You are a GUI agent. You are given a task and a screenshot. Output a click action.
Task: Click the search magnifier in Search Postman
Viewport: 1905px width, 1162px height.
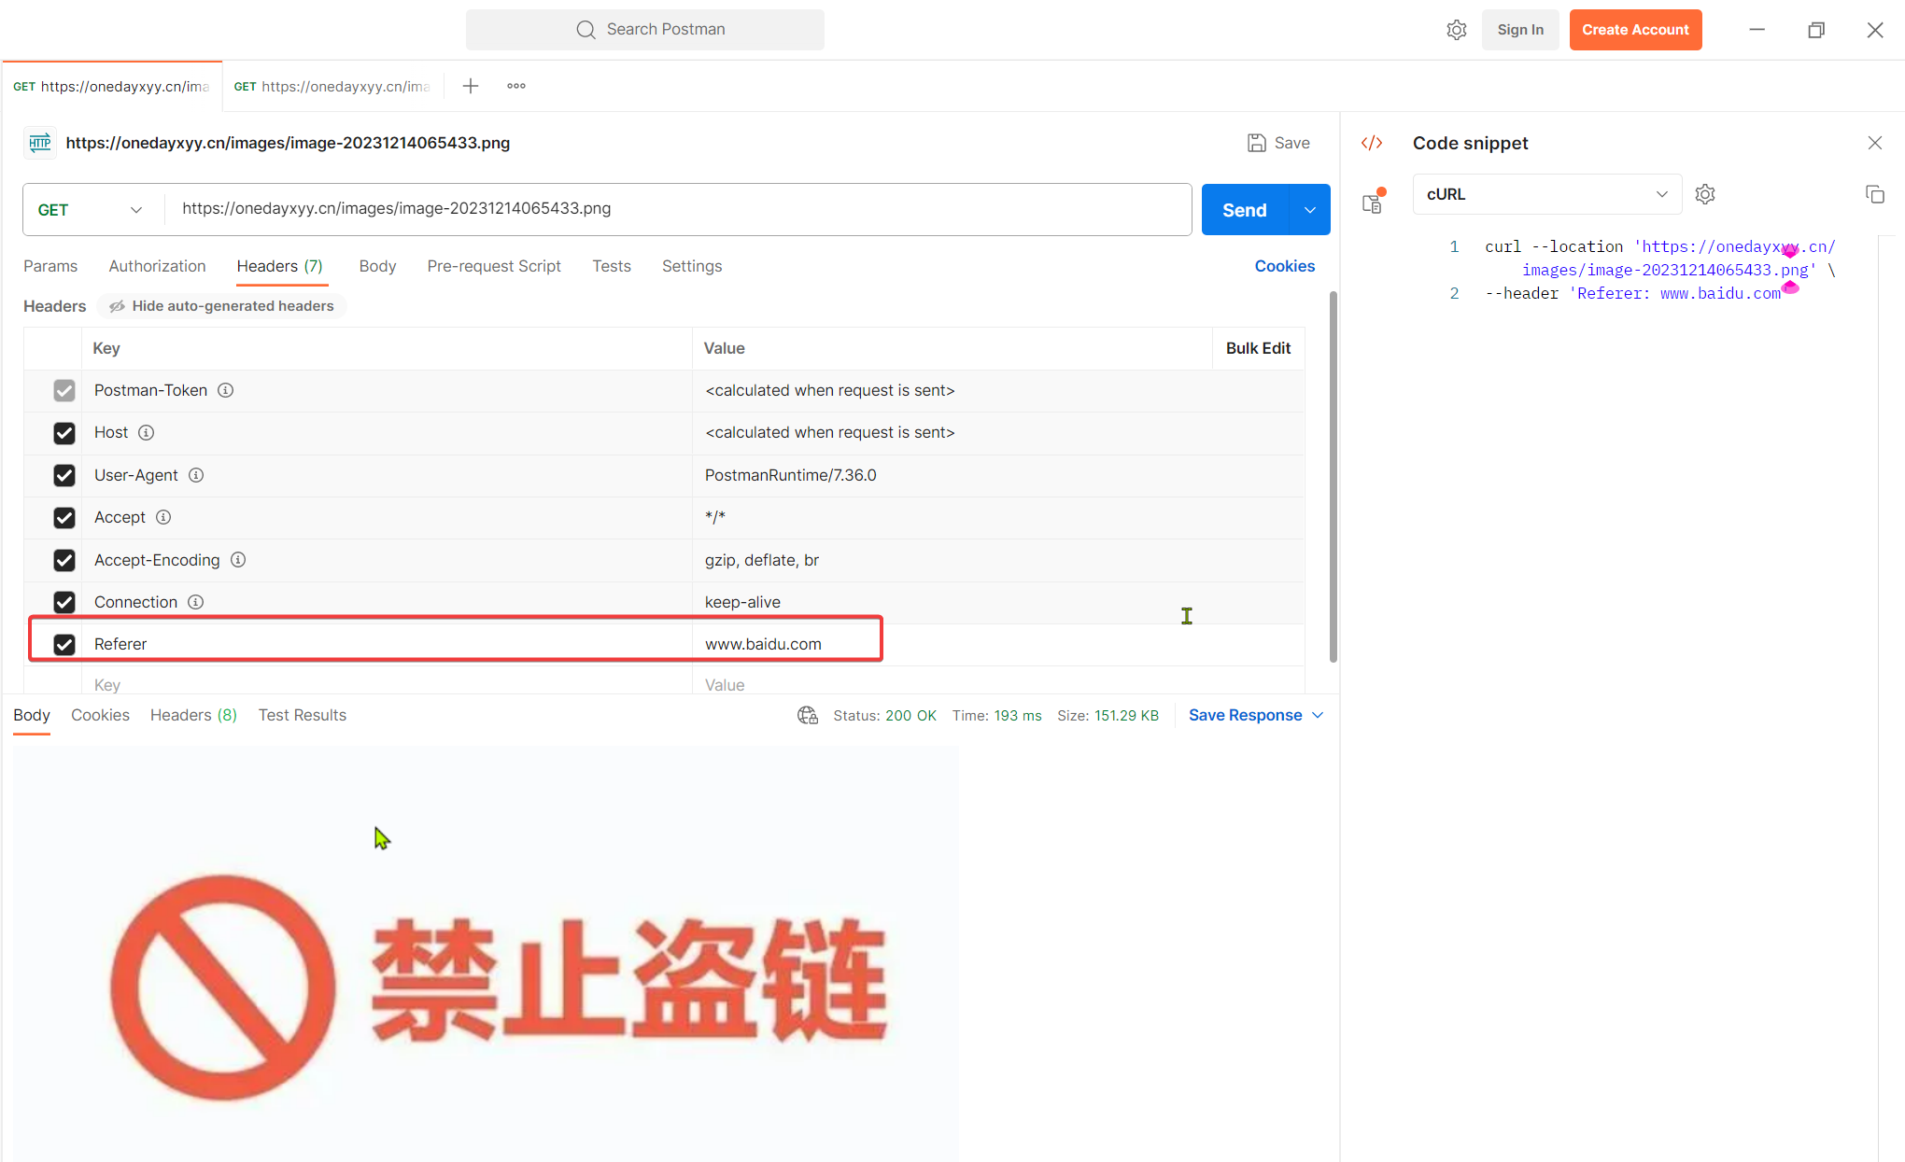586,29
